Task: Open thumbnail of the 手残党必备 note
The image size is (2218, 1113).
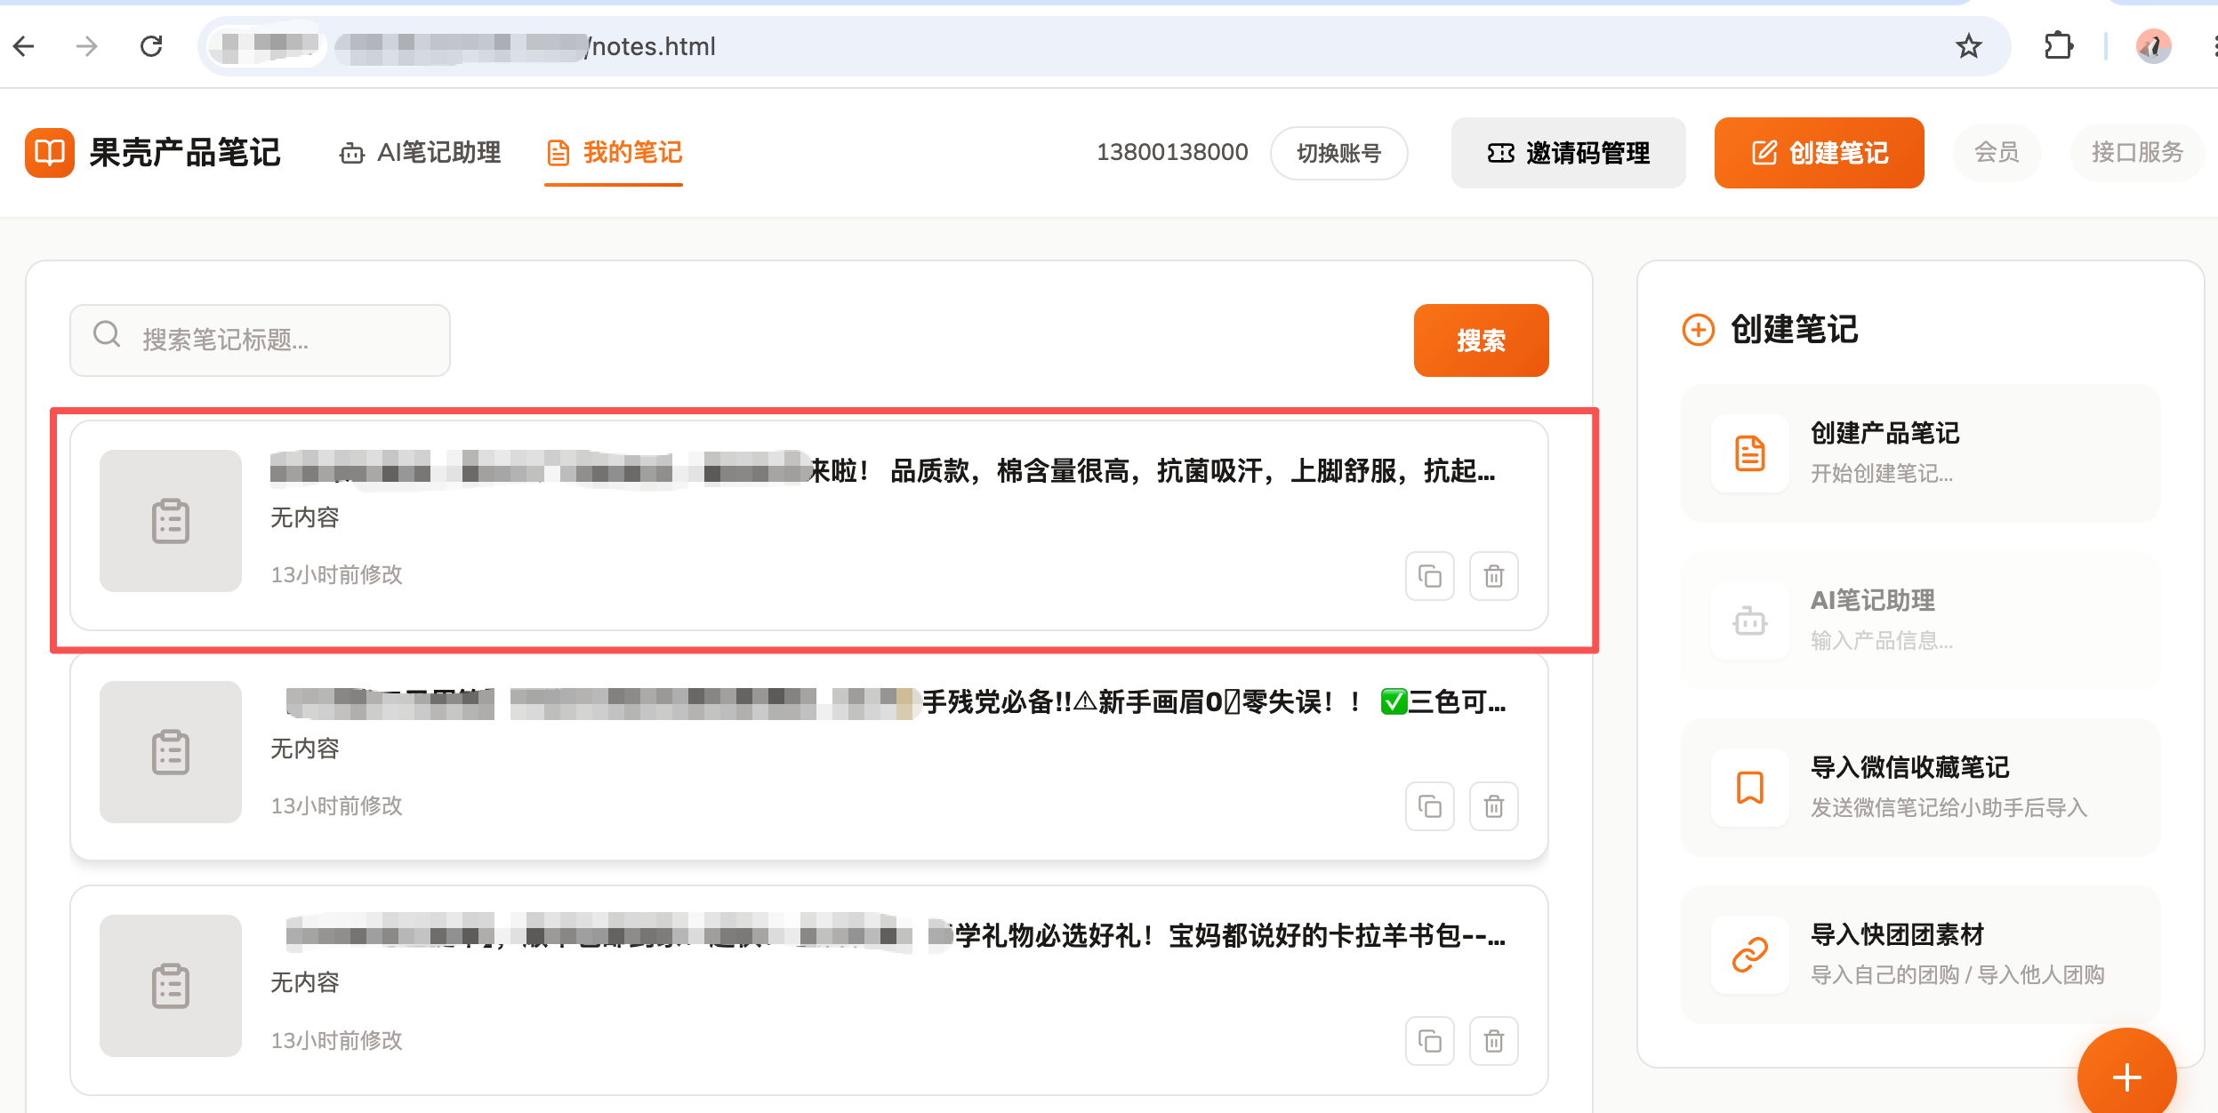Action: (171, 752)
